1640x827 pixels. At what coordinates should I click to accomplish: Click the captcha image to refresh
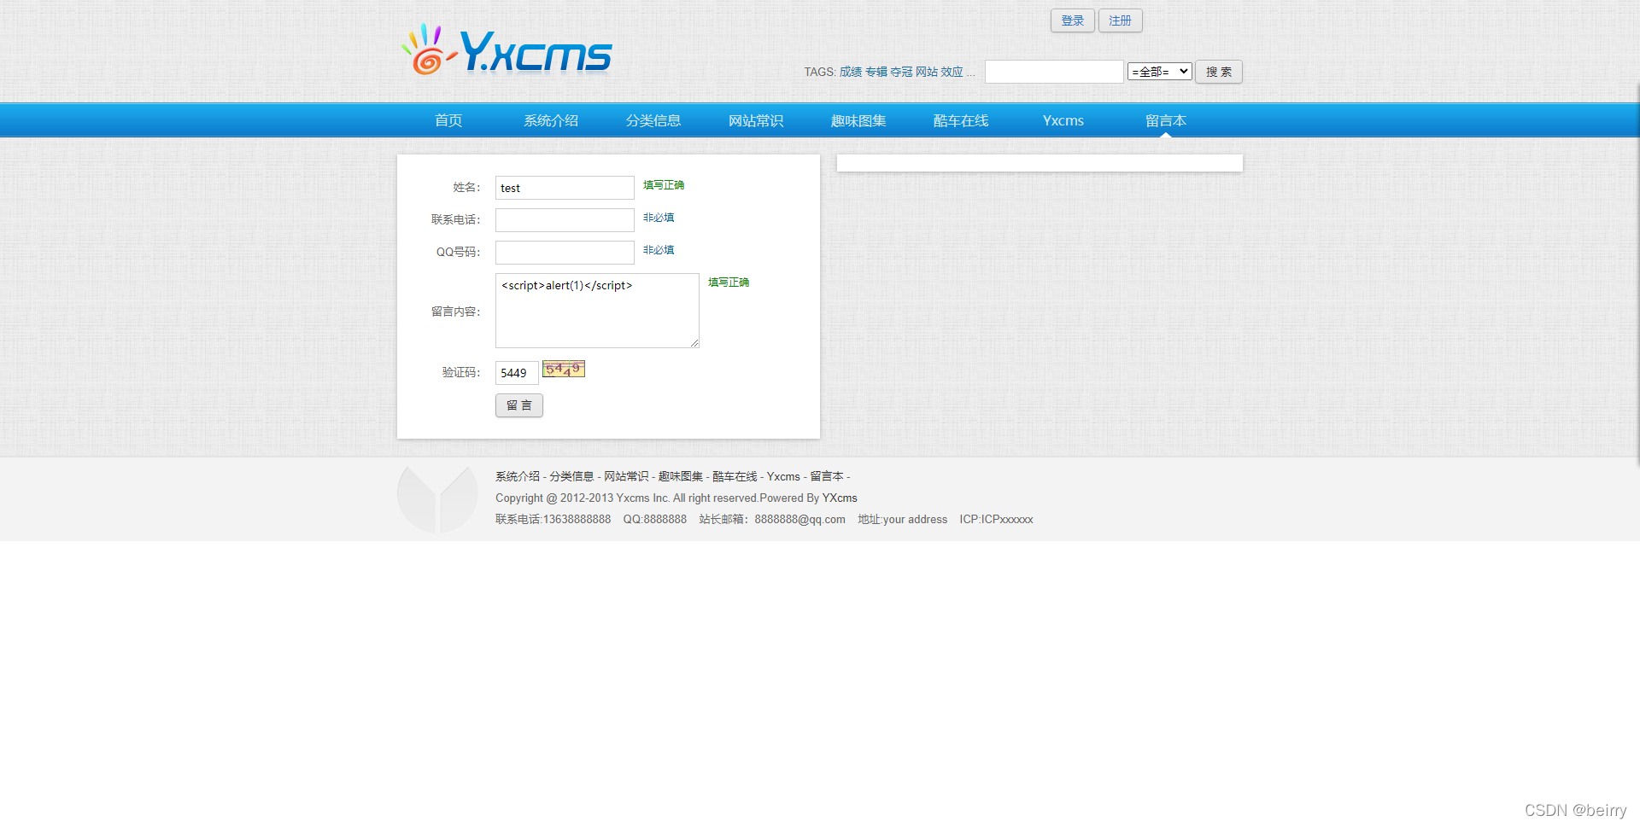click(x=564, y=370)
